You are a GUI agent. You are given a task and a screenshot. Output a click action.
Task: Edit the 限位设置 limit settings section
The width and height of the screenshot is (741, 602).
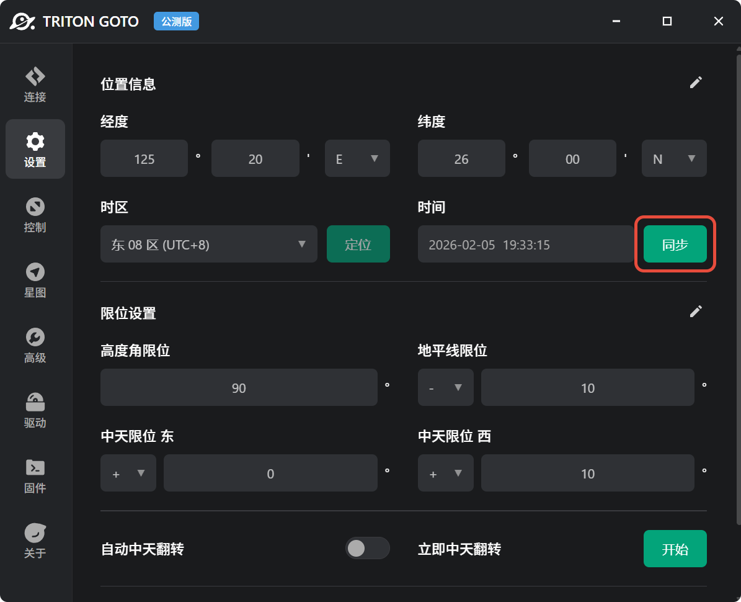pos(696,311)
